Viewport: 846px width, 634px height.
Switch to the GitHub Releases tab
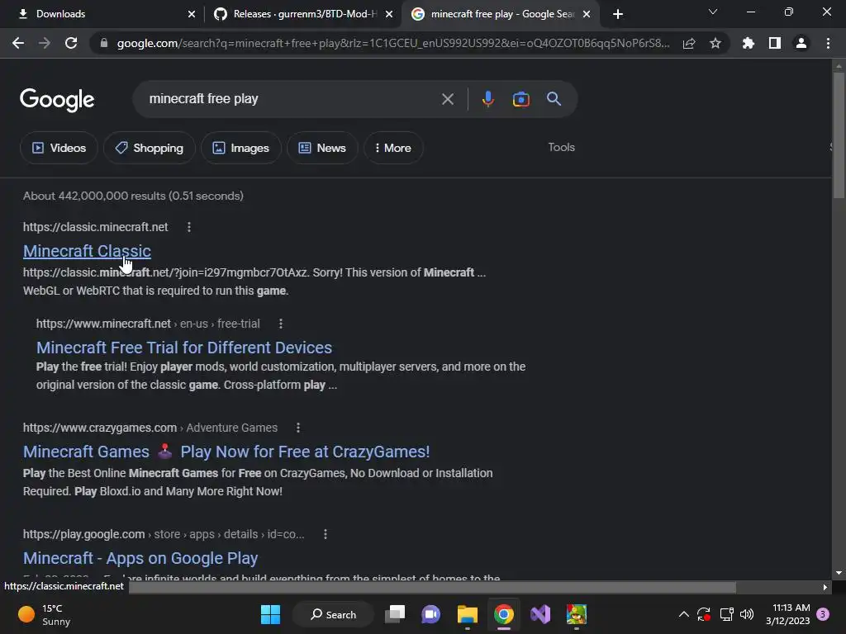pos(302,14)
